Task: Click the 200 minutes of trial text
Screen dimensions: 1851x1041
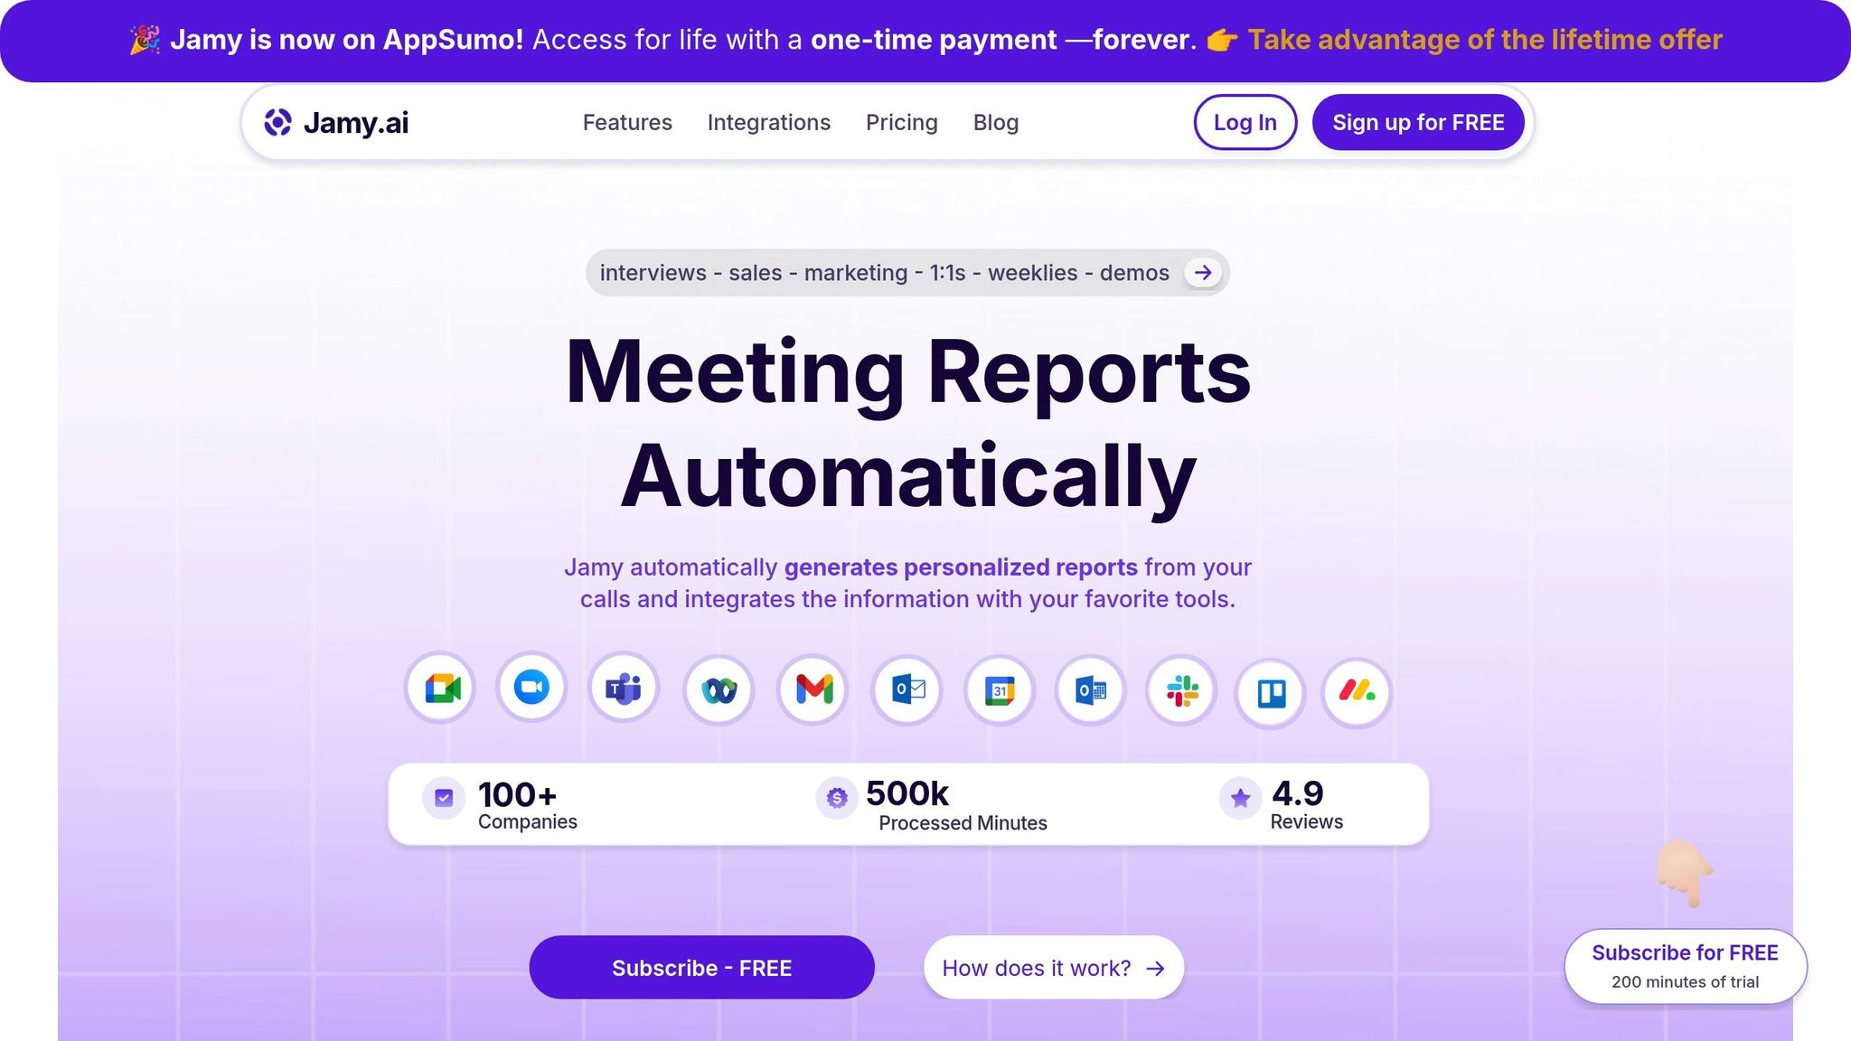Action: 1686,982
